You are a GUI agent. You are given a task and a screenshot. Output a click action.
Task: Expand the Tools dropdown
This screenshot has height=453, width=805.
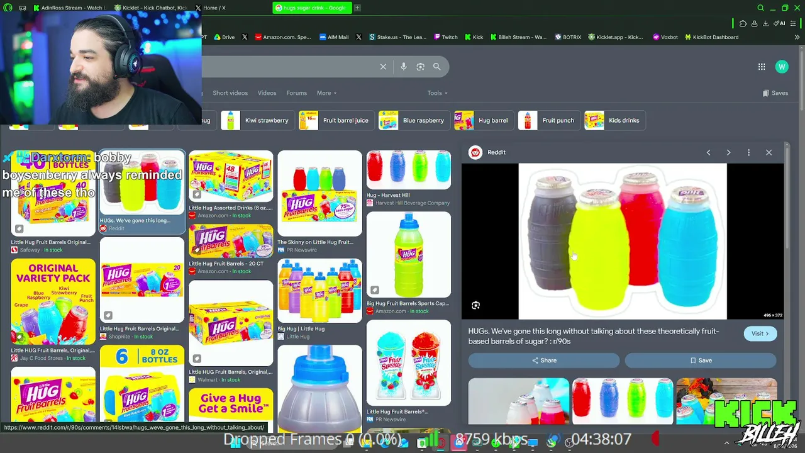(437, 93)
